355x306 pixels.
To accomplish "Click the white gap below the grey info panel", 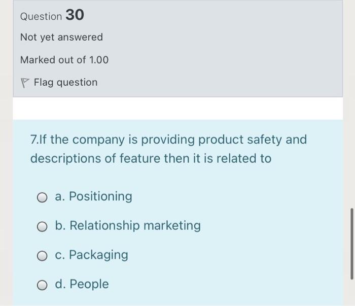I will [177, 108].
